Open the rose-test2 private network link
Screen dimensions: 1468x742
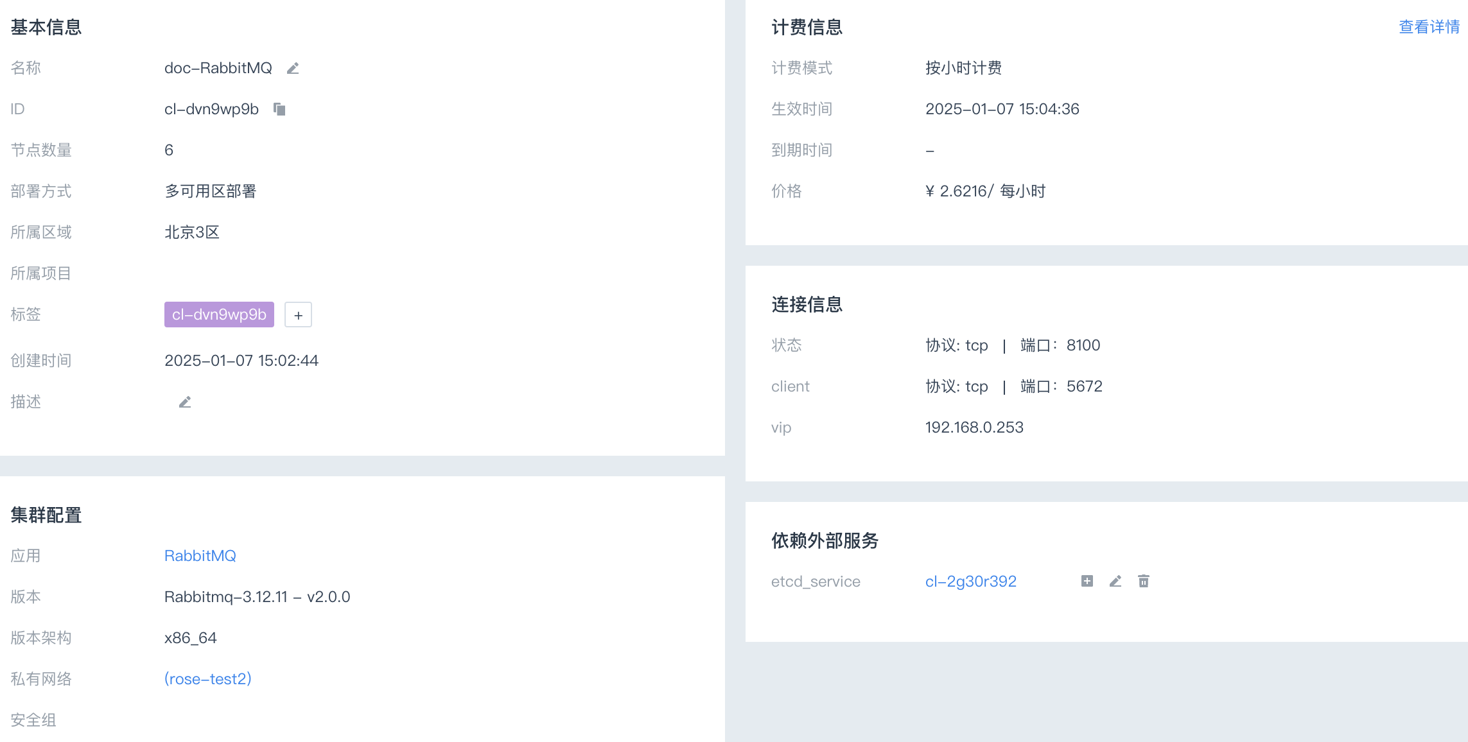tap(208, 679)
